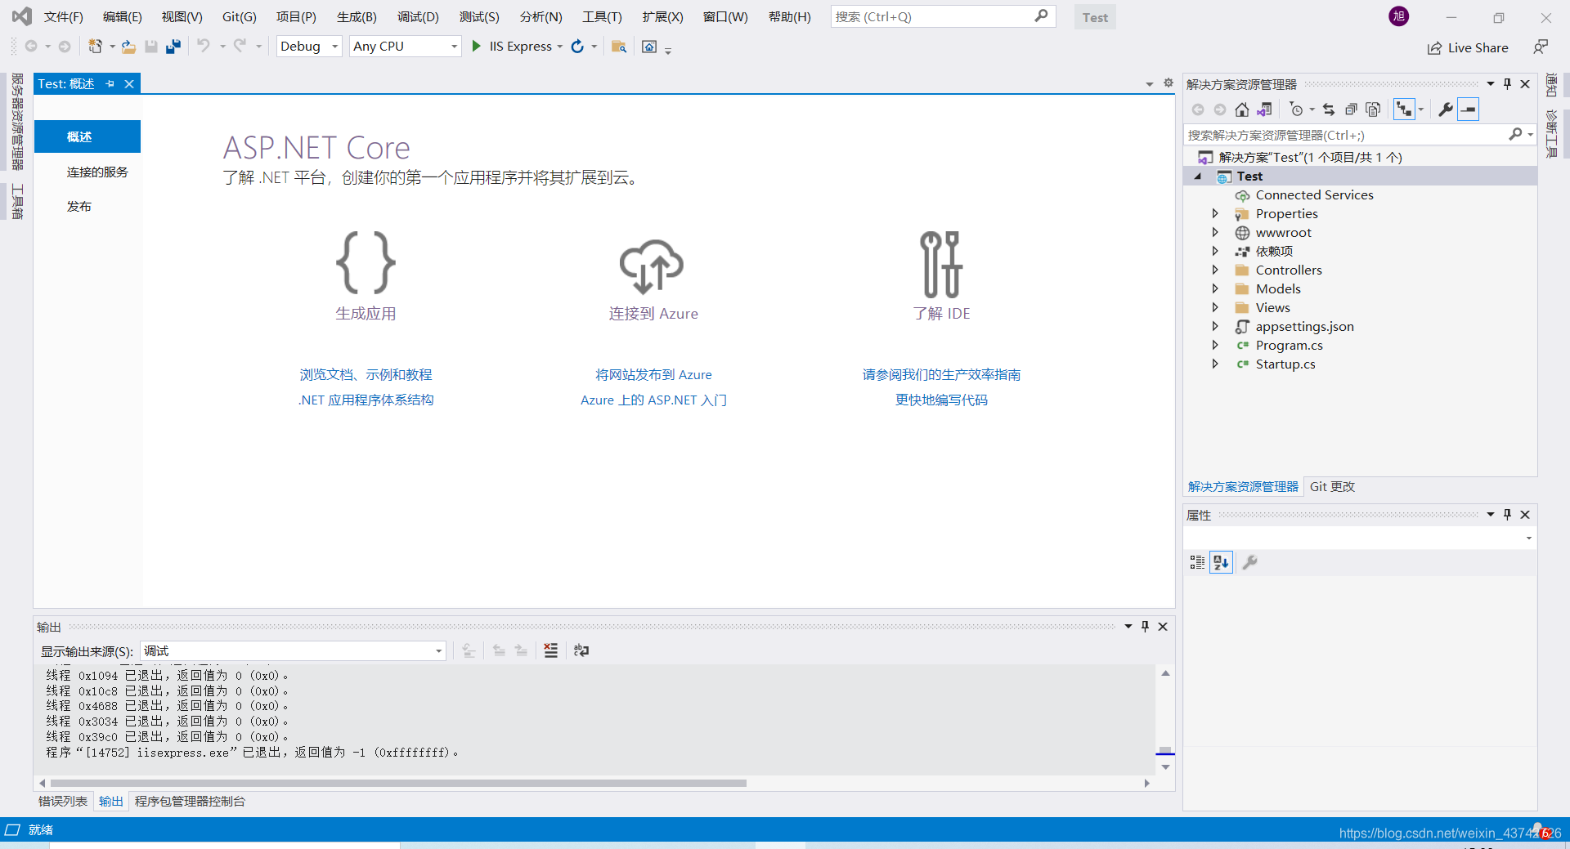The image size is (1570, 849).
Task: Click Pending Changes Filter clock icon
Action: pyautogui.click(x=1296, y=109)
